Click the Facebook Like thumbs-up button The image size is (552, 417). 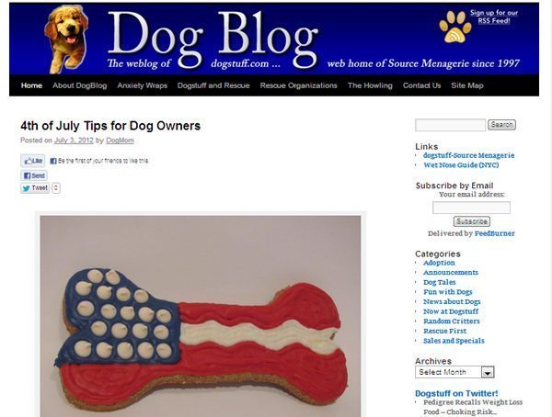[x=33, y=161]
